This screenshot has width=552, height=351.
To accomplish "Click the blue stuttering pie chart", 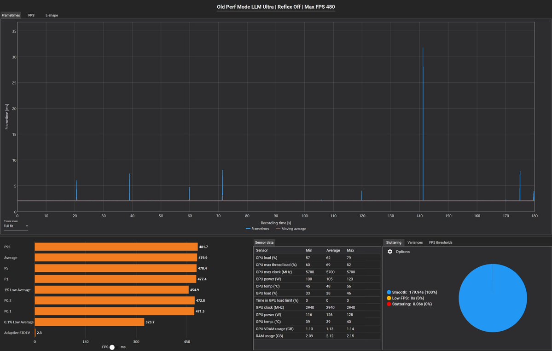I will tap(493, 298).
